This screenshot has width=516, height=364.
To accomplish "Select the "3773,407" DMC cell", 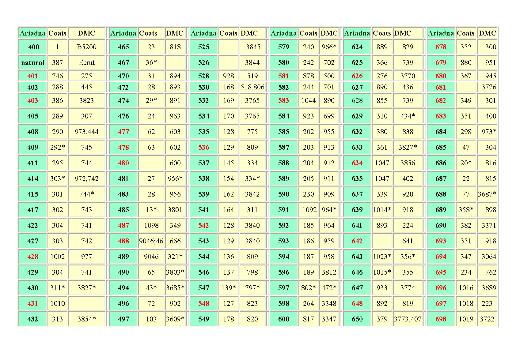I will pyautogui.click(x=408, y=319).
